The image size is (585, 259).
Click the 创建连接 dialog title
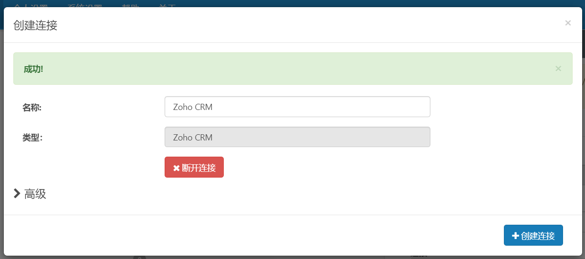pyautogui.click(x=35, y=25)
